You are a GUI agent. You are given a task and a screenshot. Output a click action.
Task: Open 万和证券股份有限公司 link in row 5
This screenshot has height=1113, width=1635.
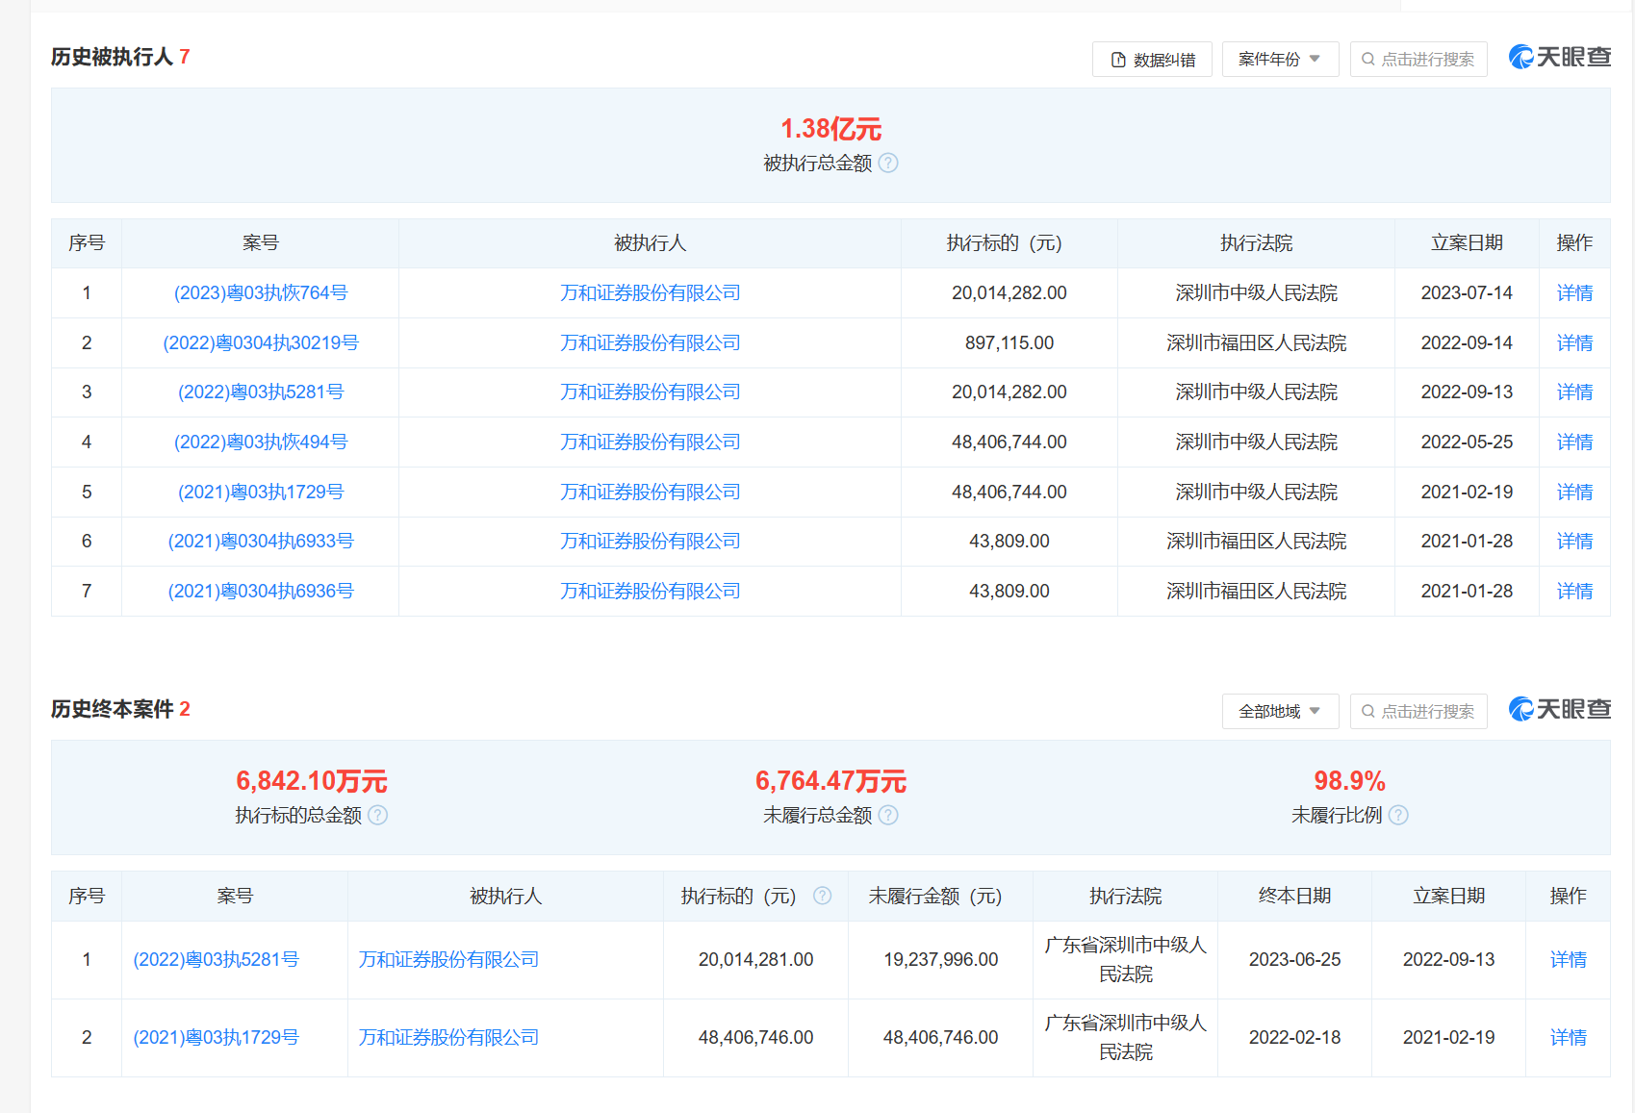click(x=650, y=493)
